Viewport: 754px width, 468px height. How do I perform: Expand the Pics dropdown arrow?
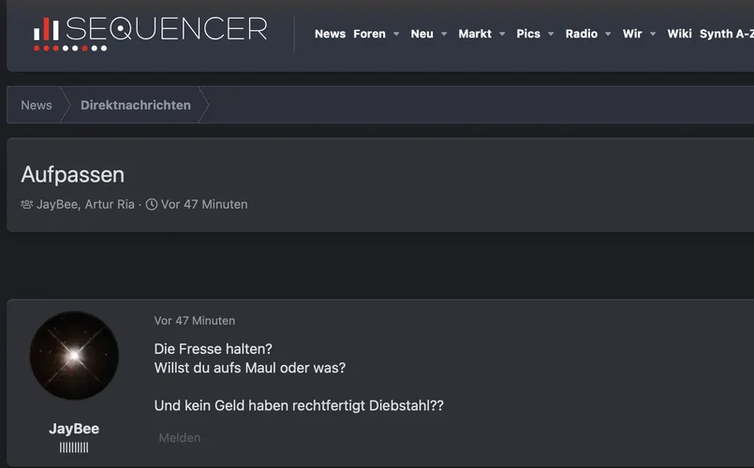pos(551,34)
